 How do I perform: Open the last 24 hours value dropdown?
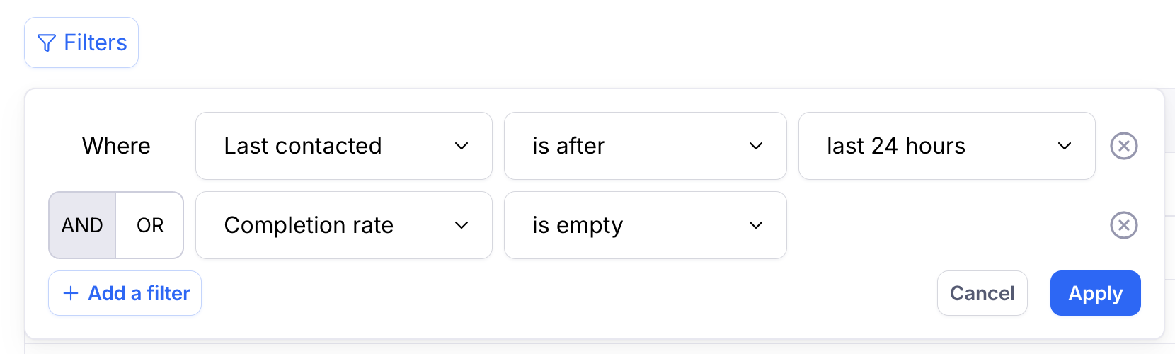coord(947,146)
